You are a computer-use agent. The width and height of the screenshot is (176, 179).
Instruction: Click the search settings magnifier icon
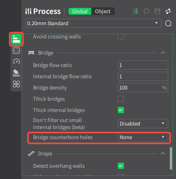[x=168, y=23]
